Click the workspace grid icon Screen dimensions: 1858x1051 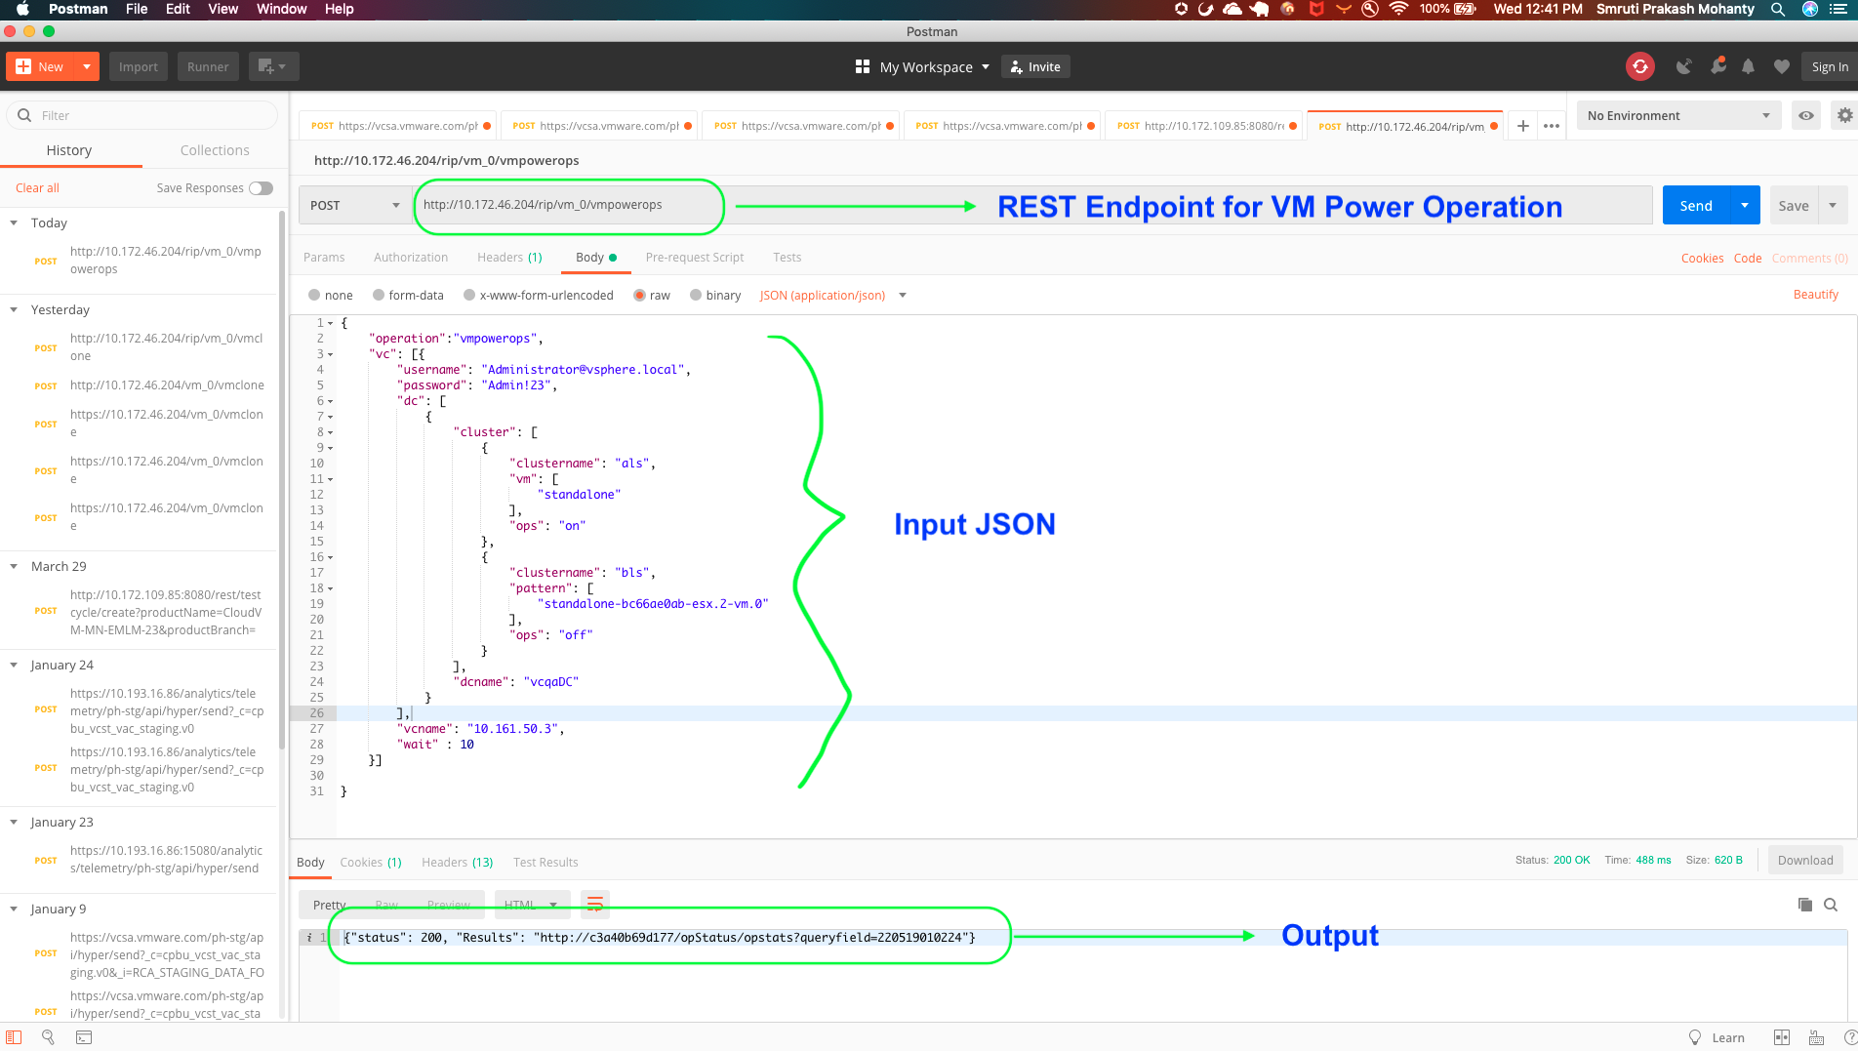pos(862,66)
